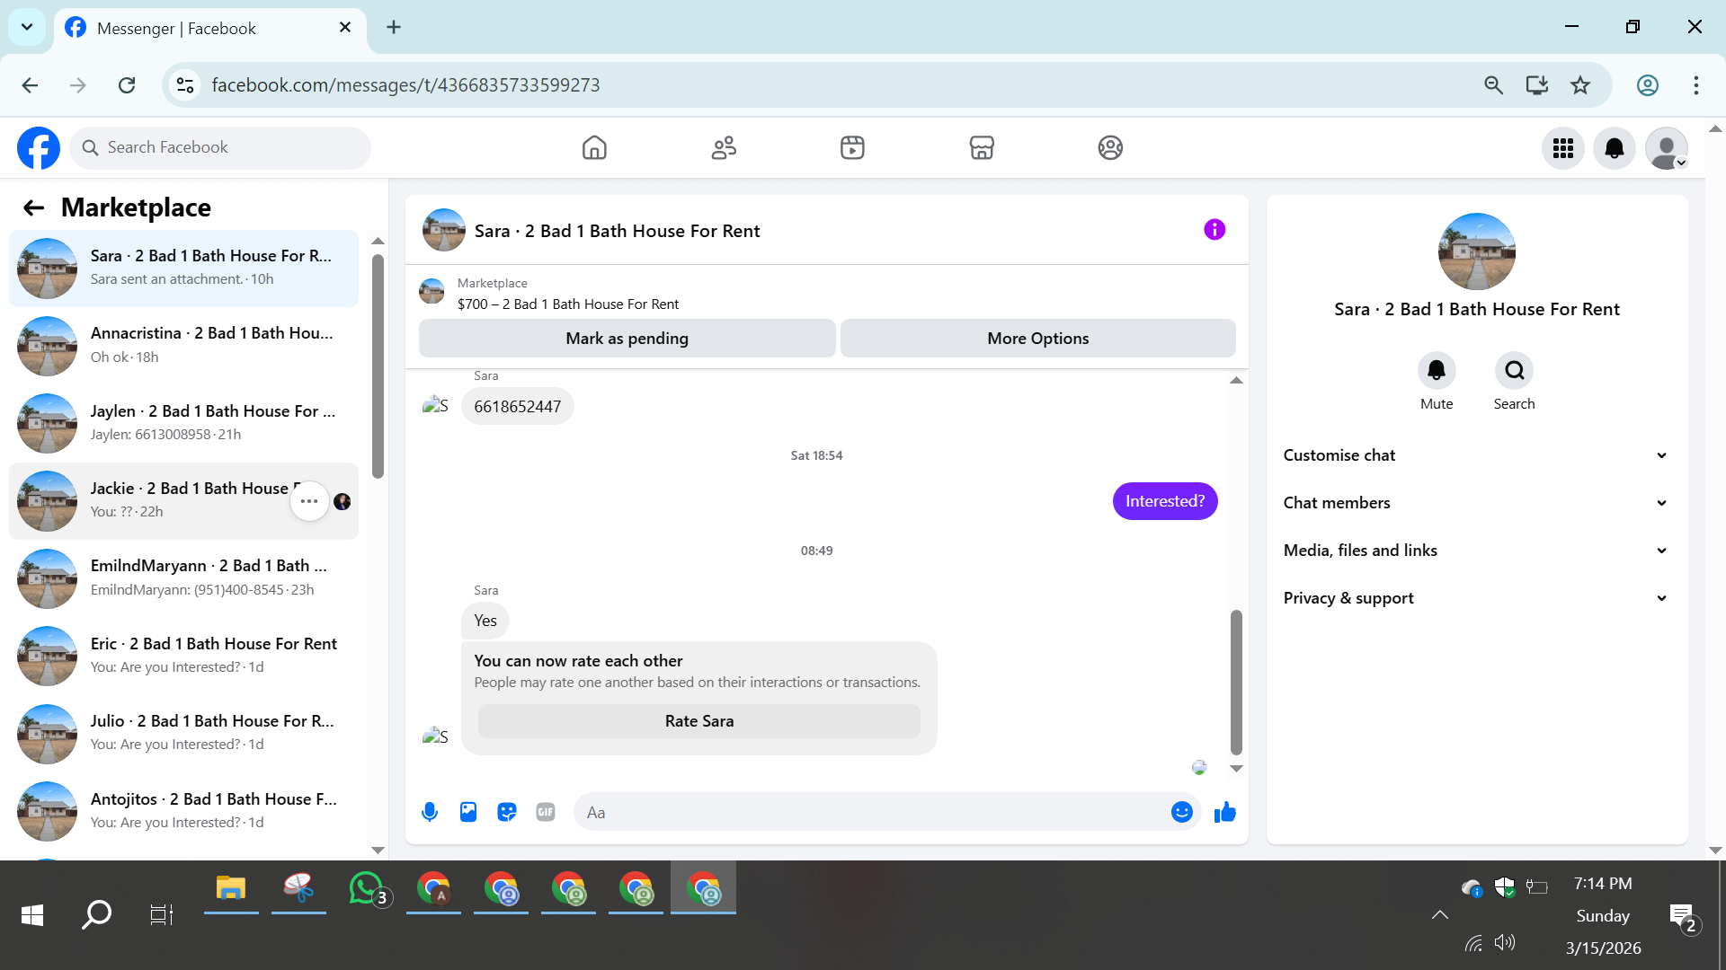Open the Friends icon in top navigation
Viewport: 1726px width, 970px height.
click(724, 147)
